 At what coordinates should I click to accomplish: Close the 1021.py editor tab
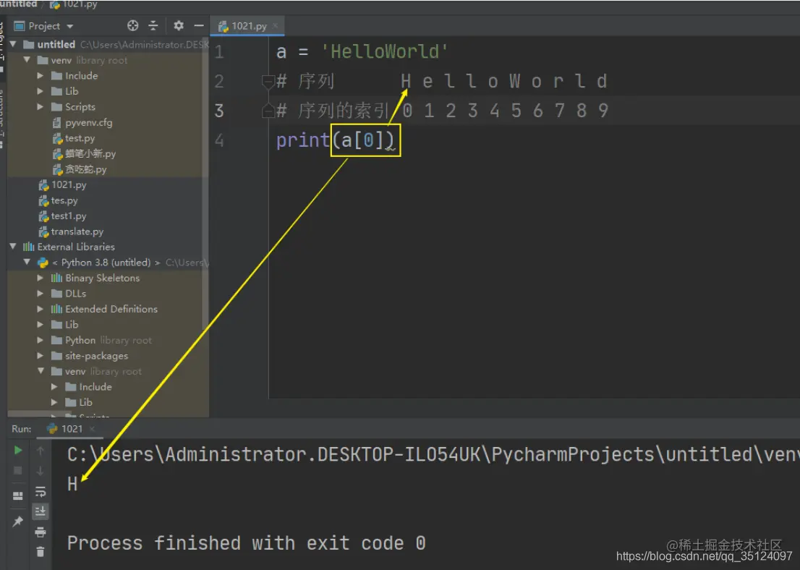(276, 25)
